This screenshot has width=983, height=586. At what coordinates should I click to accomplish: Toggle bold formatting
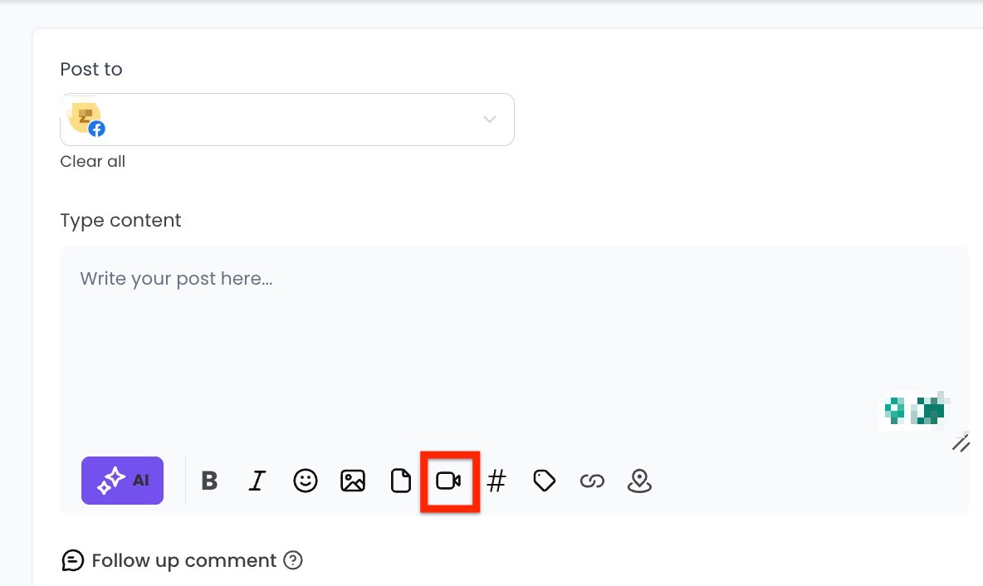point(209,481)
